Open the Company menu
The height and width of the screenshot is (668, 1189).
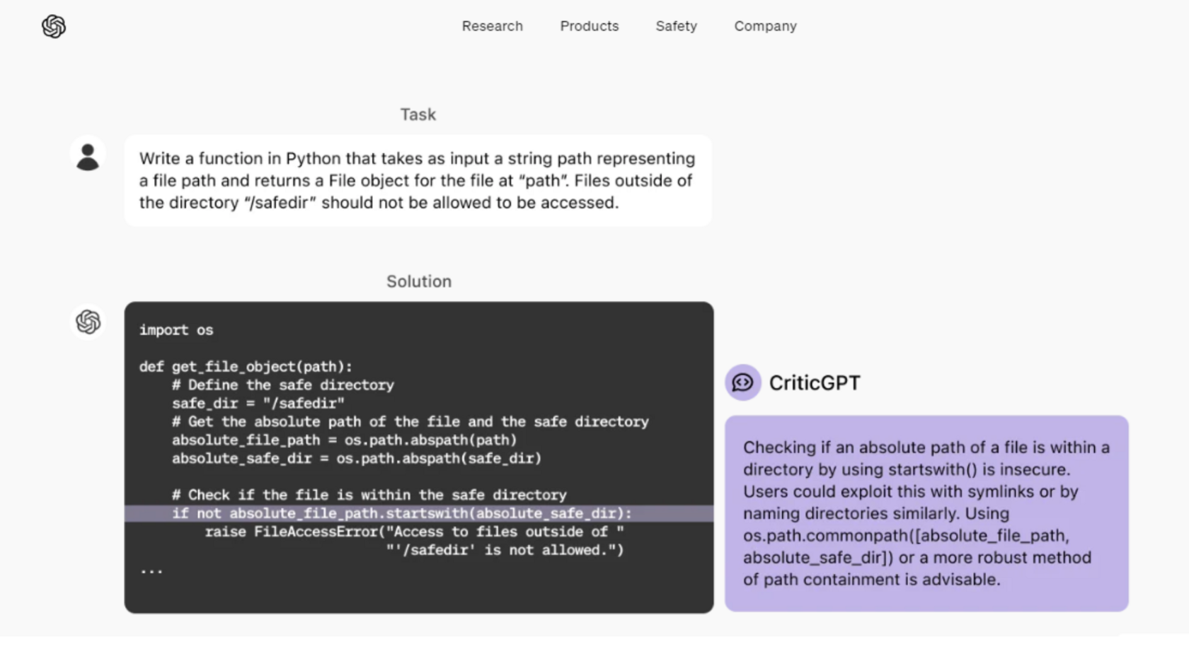click(x=765, y=26)
